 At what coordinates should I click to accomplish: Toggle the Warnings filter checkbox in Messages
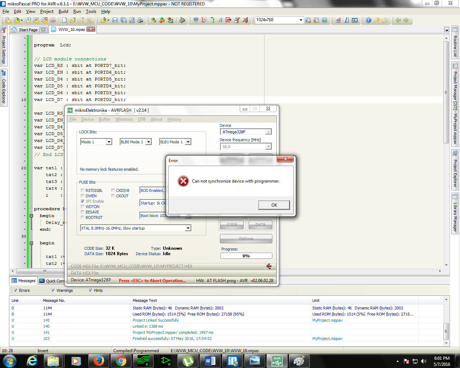pyautogui.click(x=53, y=290)
